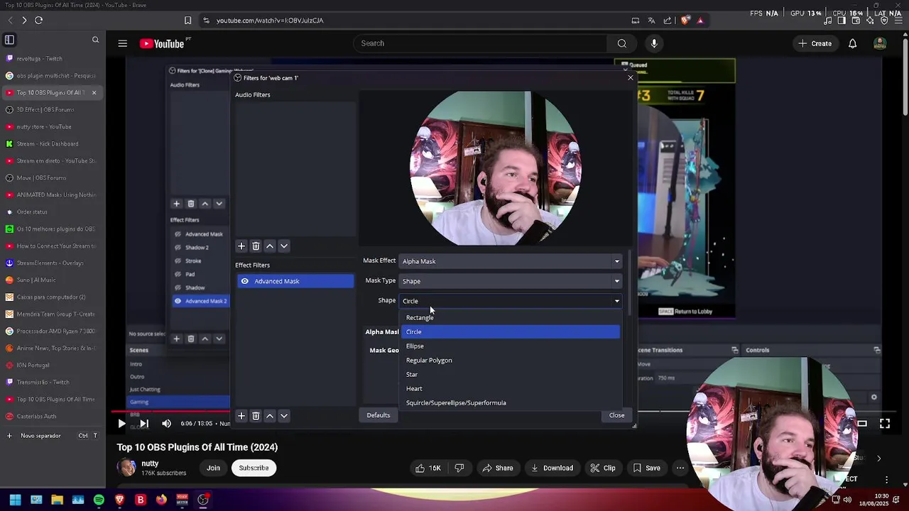Toggle visibility eye of the Advanced Mask 2 filter
Image resolution: width=909 pixels, height=511 pixels.
[178, 301]
